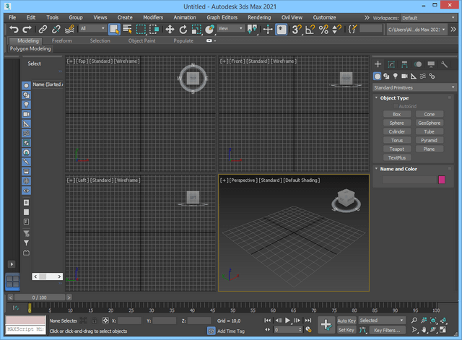Click the Play Animation button

pos(288,320)
